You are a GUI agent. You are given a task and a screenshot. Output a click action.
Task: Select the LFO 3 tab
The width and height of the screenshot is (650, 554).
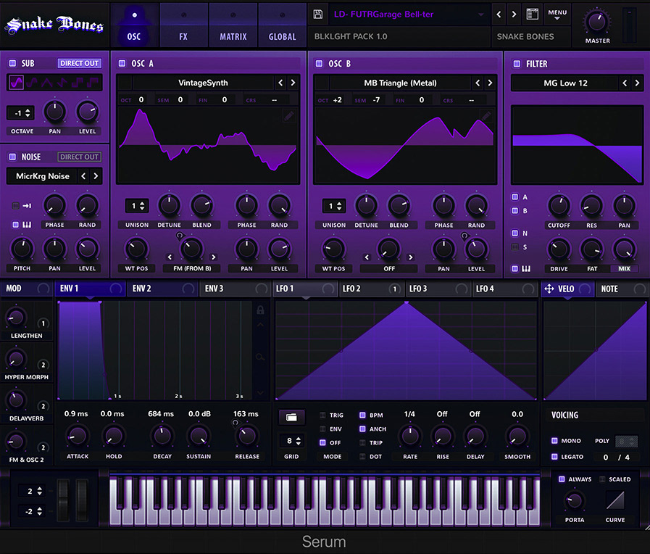coord(438,289)
